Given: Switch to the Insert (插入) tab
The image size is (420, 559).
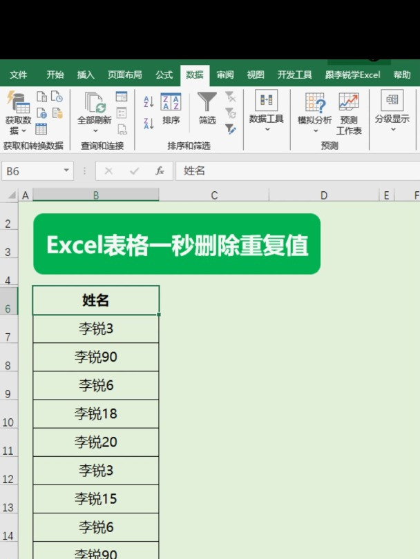Looking at the screenshot, I should point(86,75).
